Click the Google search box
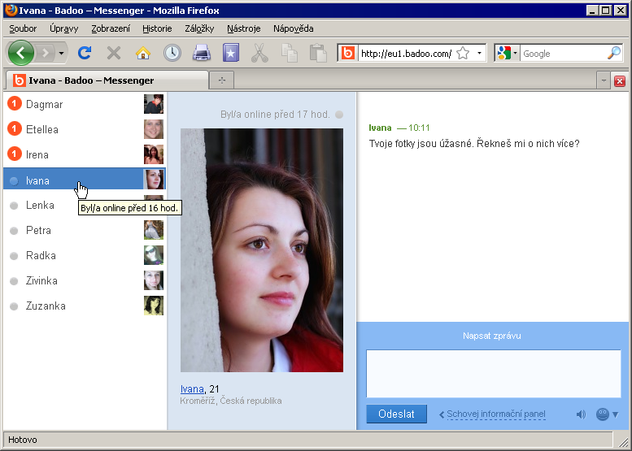The image size is (632, 451). (564, 54)
